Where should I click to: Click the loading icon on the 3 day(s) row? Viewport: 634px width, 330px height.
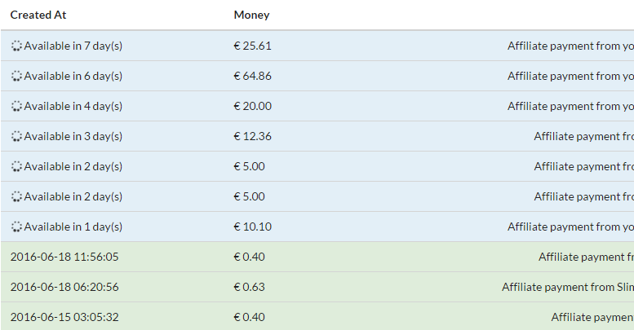click(x=16, y=137)
